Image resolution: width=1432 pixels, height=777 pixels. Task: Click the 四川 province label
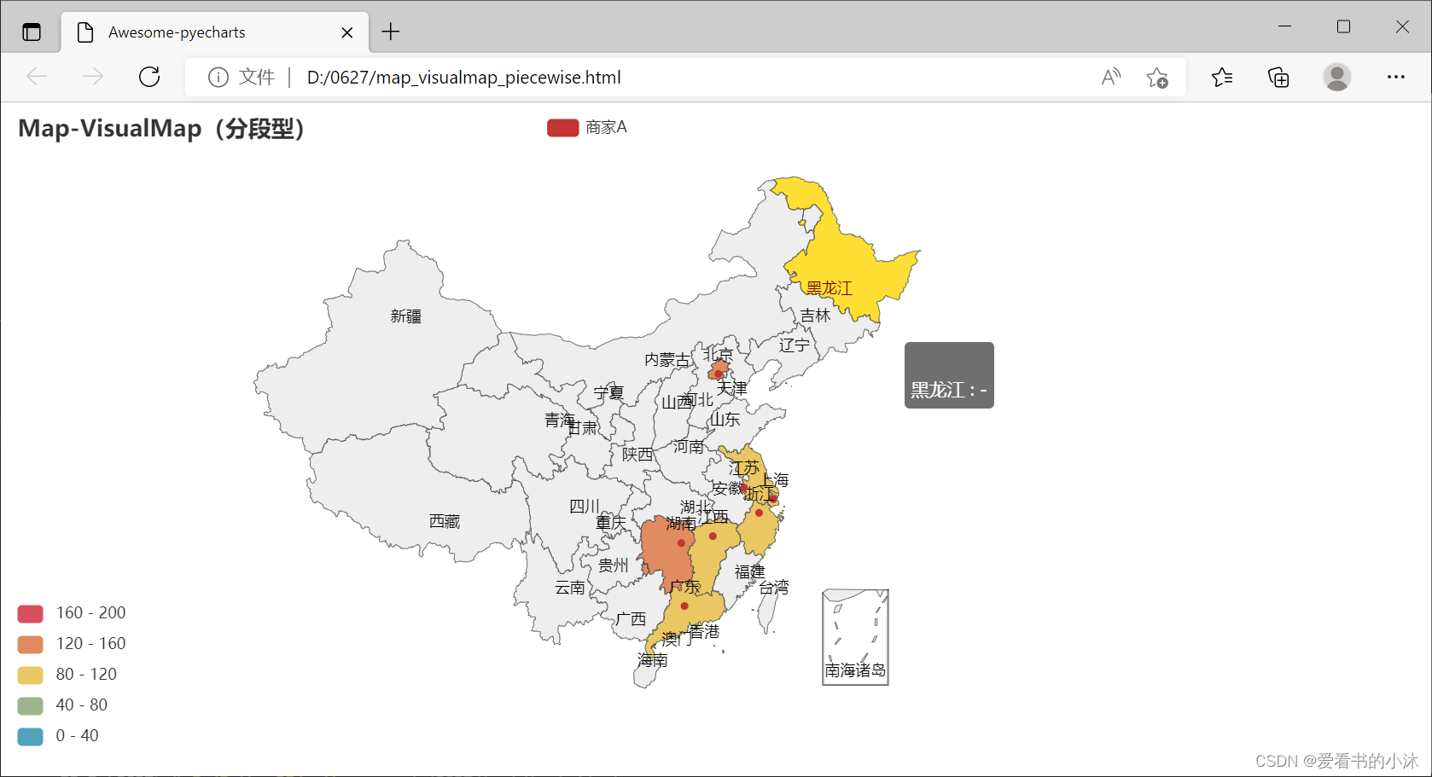pos(585,507)
